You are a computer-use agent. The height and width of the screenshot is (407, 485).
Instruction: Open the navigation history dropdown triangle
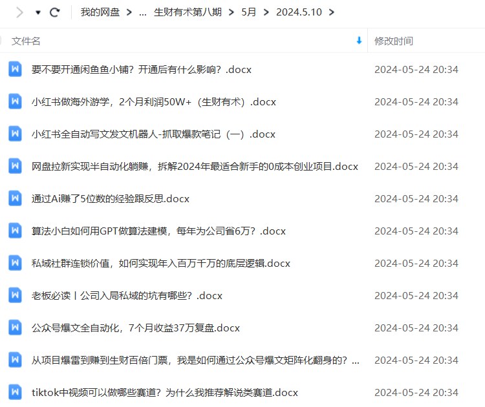pyautogui.click(x=38, y=13)
